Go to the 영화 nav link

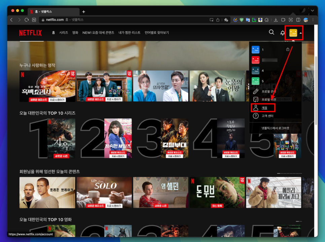tap(75, 33)
